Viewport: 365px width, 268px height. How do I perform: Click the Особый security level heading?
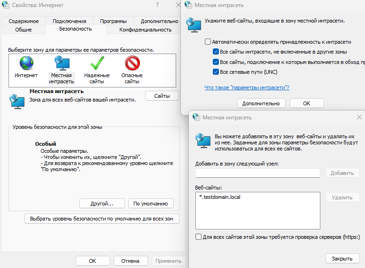[46, 144]
